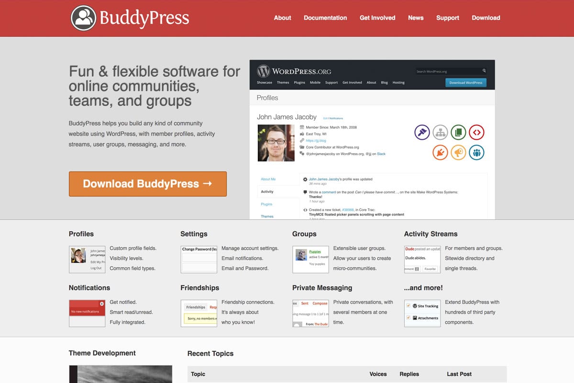This screenshot has width=574, height=383.
Task: Click the folder icon beside Core Contributor
Action: [x=302, y=147]
